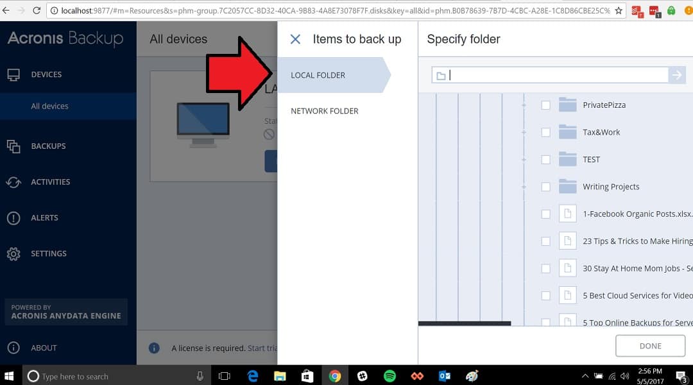693x385 pixels.
Task: Select All devices in the sidebar submenu
Action: (68, 106)
